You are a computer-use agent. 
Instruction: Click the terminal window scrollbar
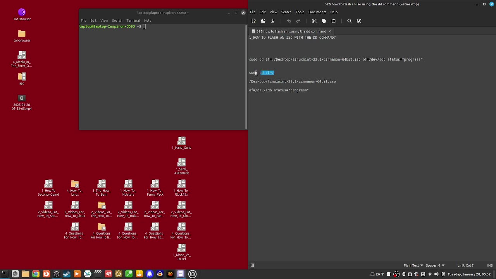pos(246,77)
